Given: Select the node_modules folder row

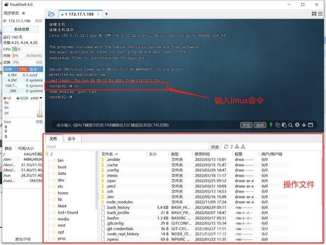Looking at the screenshot, I should click(x=194, y=202).
